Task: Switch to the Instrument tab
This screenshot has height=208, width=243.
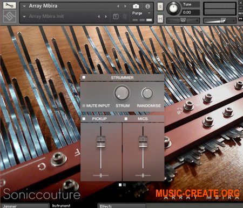Action: tap(61, 206)
